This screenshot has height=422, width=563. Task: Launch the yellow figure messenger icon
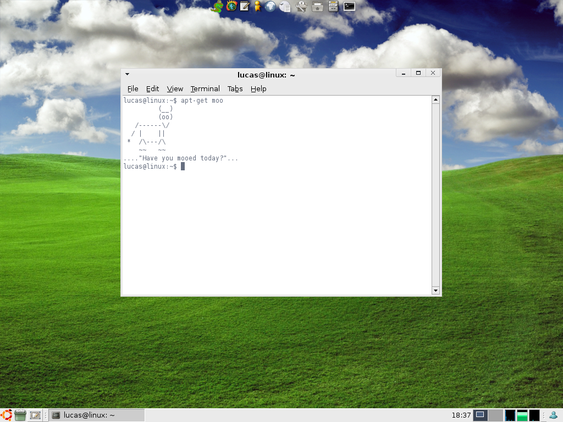click(257, 6)
